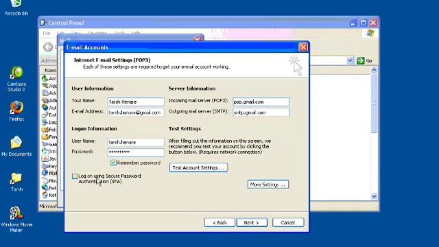This screenshot has height=247, width=439.
Task: Enable Log on using Secure Password Authentication
Action: (75, 176)
